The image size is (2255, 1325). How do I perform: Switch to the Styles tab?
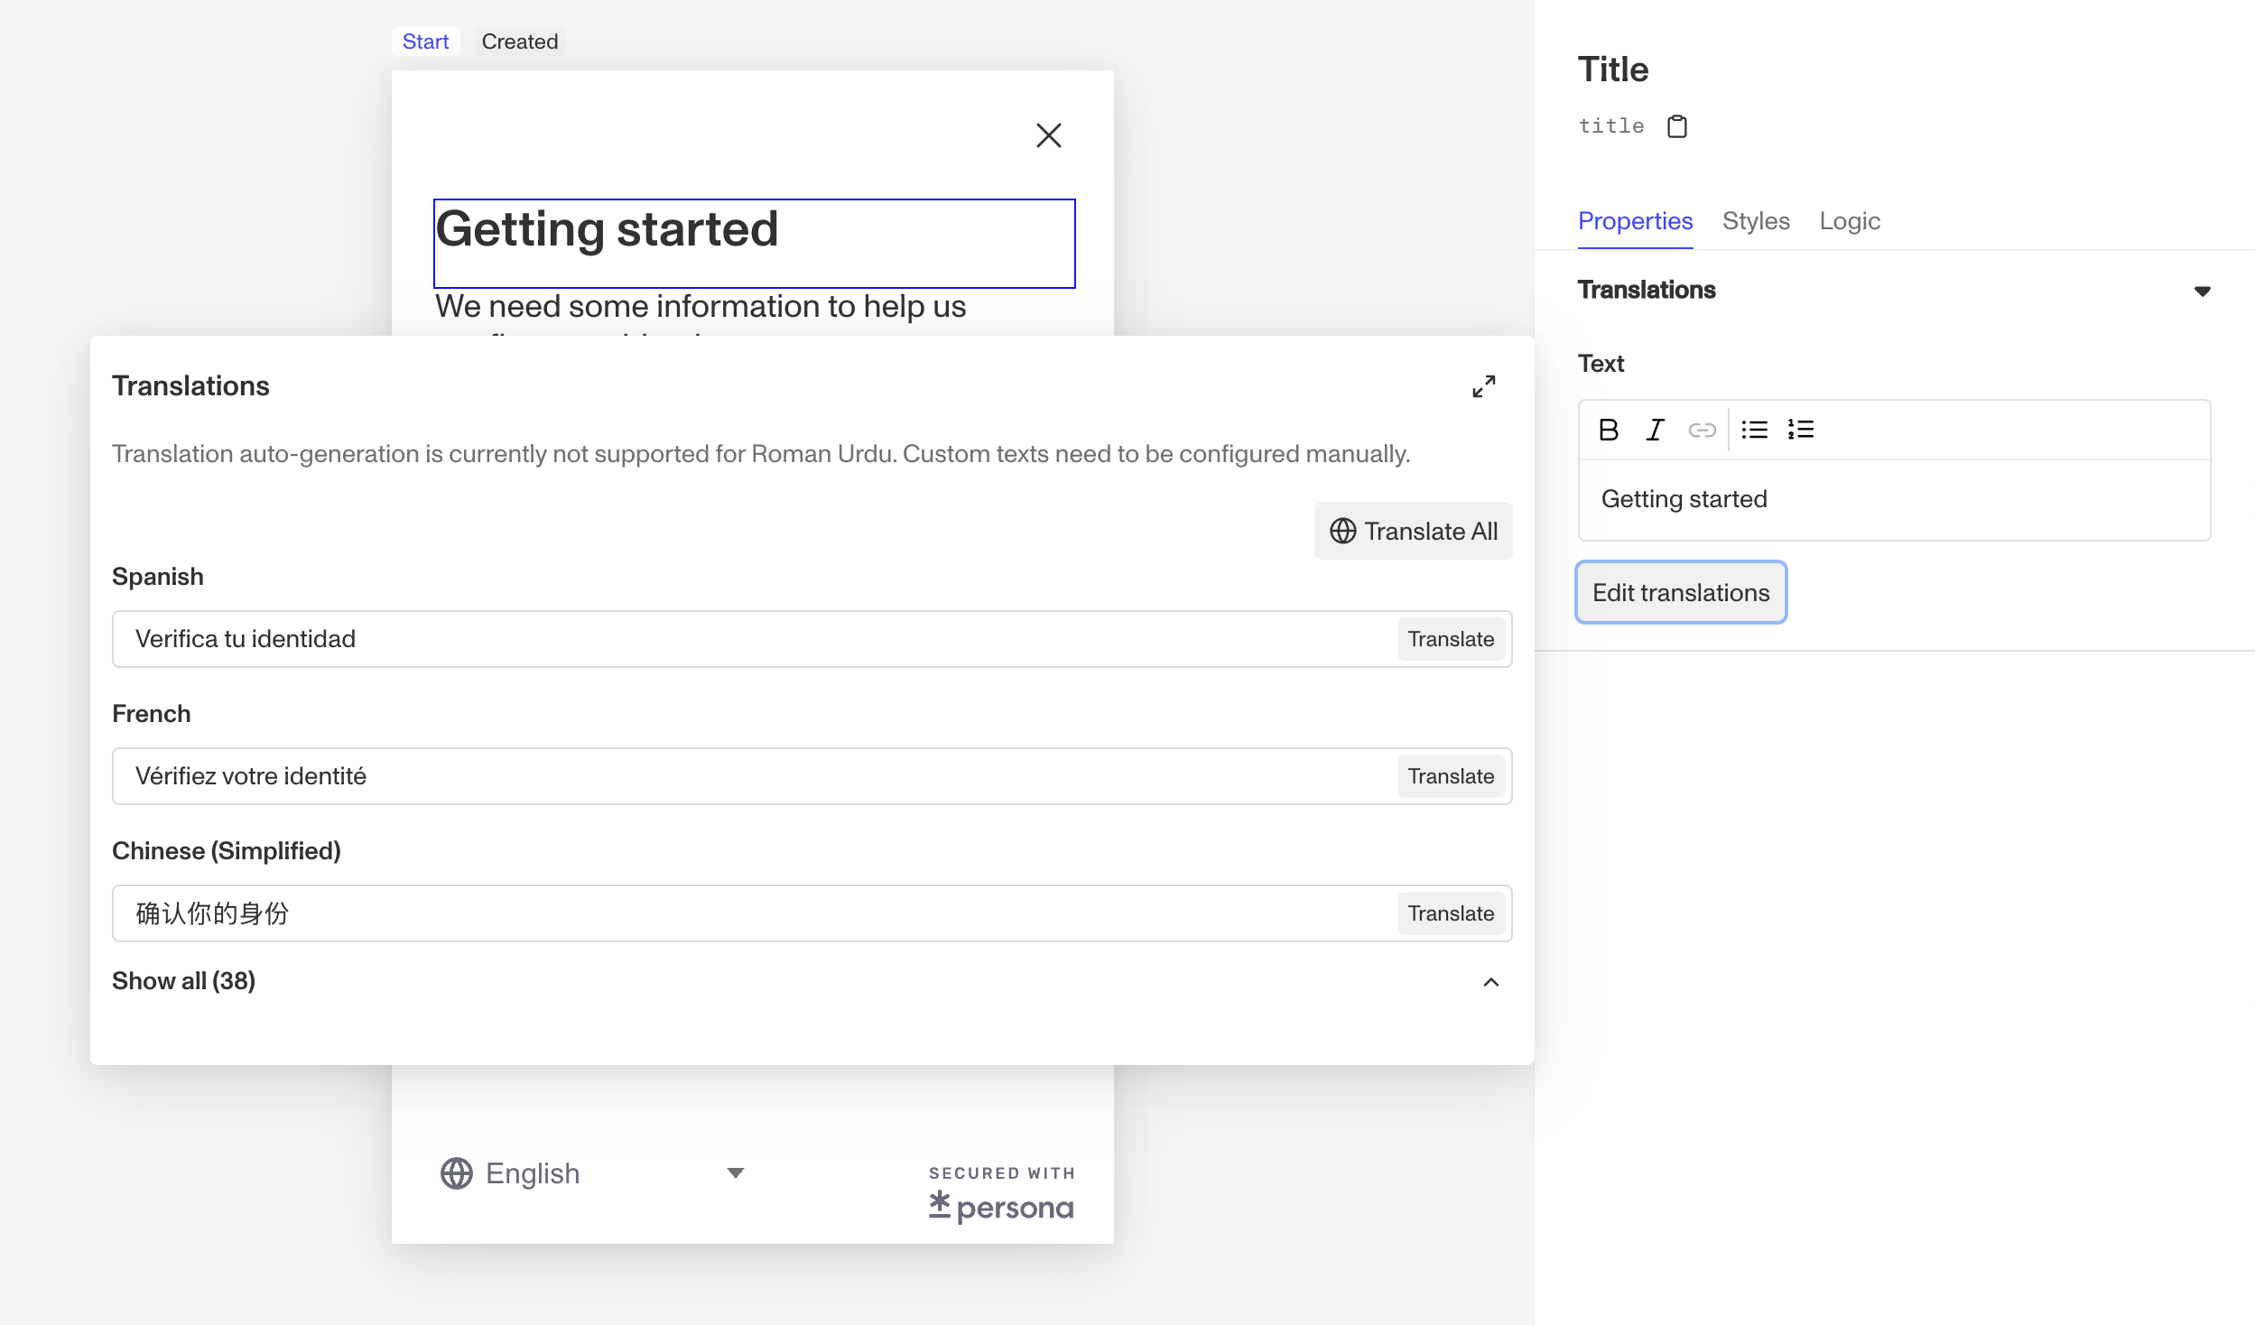tap(1756, 221)
